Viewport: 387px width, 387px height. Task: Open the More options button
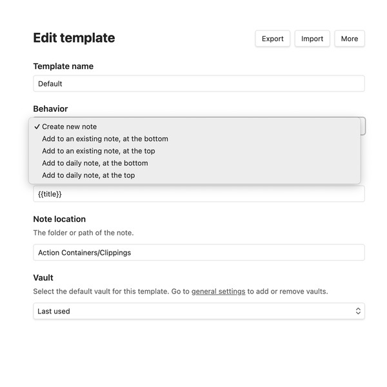coord(350,39)
